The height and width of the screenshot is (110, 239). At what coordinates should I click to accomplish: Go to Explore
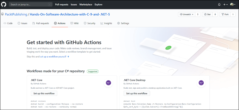(98, 5)
